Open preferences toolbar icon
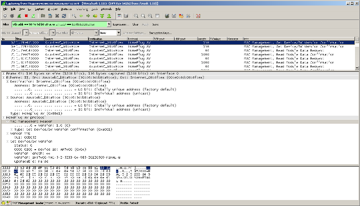 click(188, 16)
